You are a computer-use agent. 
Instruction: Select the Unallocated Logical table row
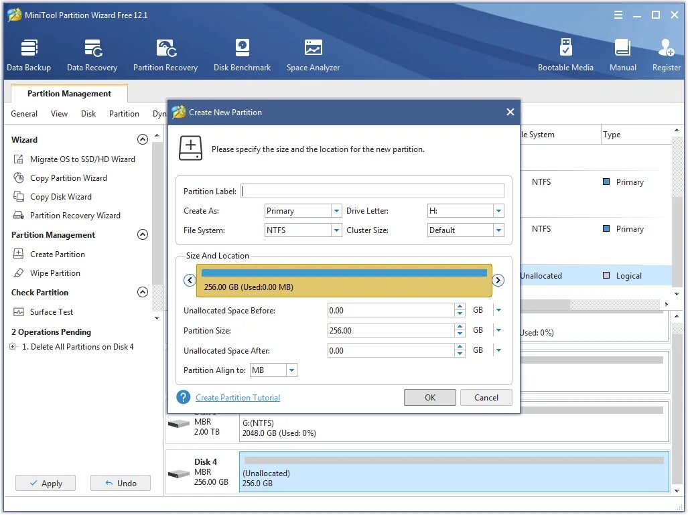(596, 275)
